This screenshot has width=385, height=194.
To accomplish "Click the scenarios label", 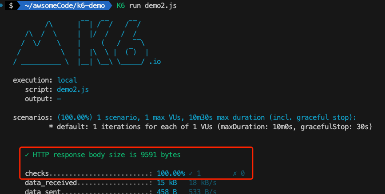I will (x=33, y=117).
